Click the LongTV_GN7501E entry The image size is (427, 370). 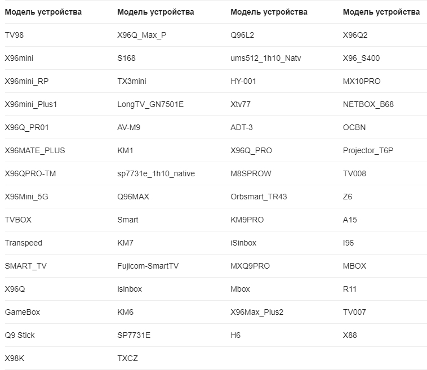150,105
